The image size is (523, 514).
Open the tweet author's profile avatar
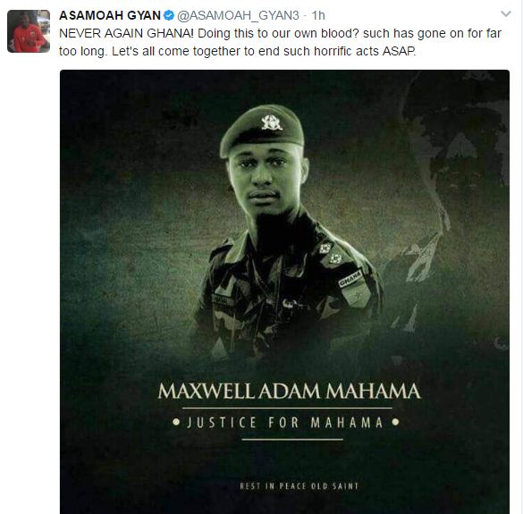click(29, 31)
